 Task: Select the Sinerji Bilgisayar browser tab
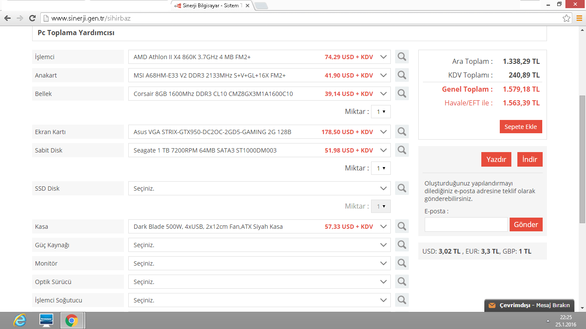(x=211, y=6)
